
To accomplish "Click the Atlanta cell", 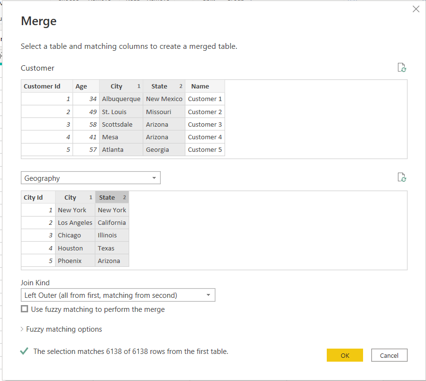I will [121, 149].
